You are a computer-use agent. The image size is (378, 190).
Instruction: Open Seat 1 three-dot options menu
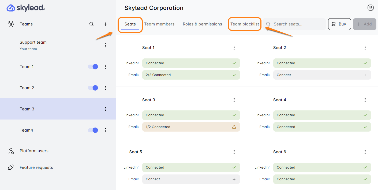pos(234,48)
